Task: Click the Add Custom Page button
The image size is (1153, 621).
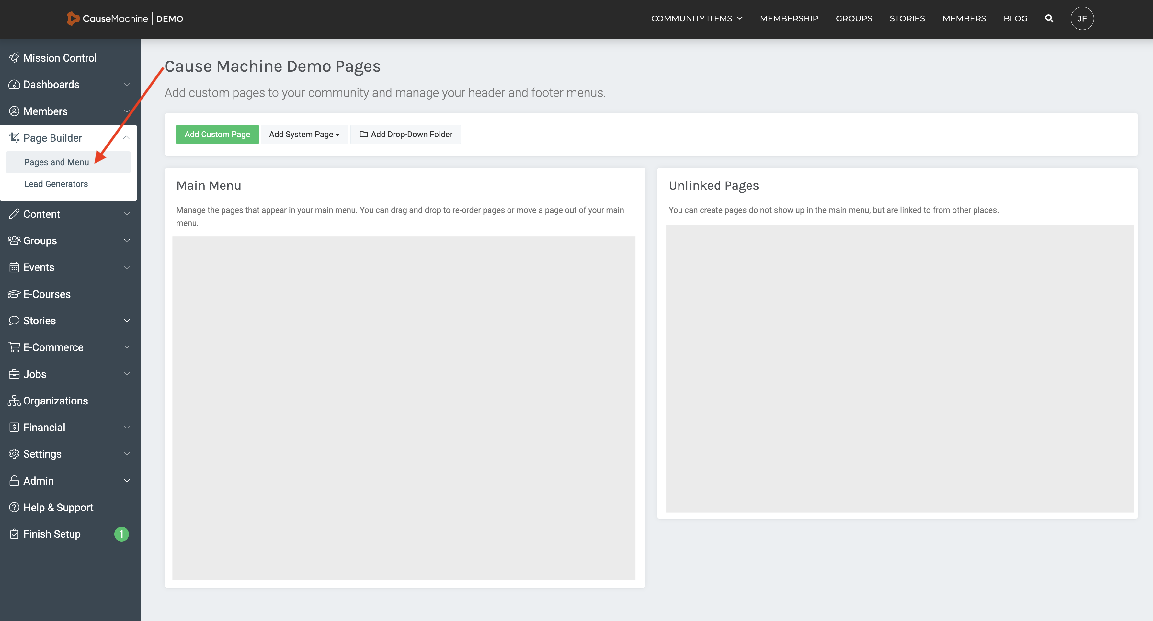Action: click(x=217, y=135)
